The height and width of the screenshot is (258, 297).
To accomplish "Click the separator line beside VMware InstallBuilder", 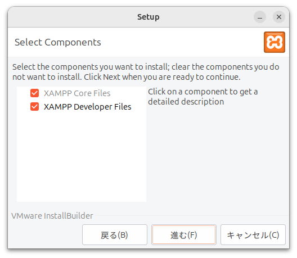I will tap(191, 216).
